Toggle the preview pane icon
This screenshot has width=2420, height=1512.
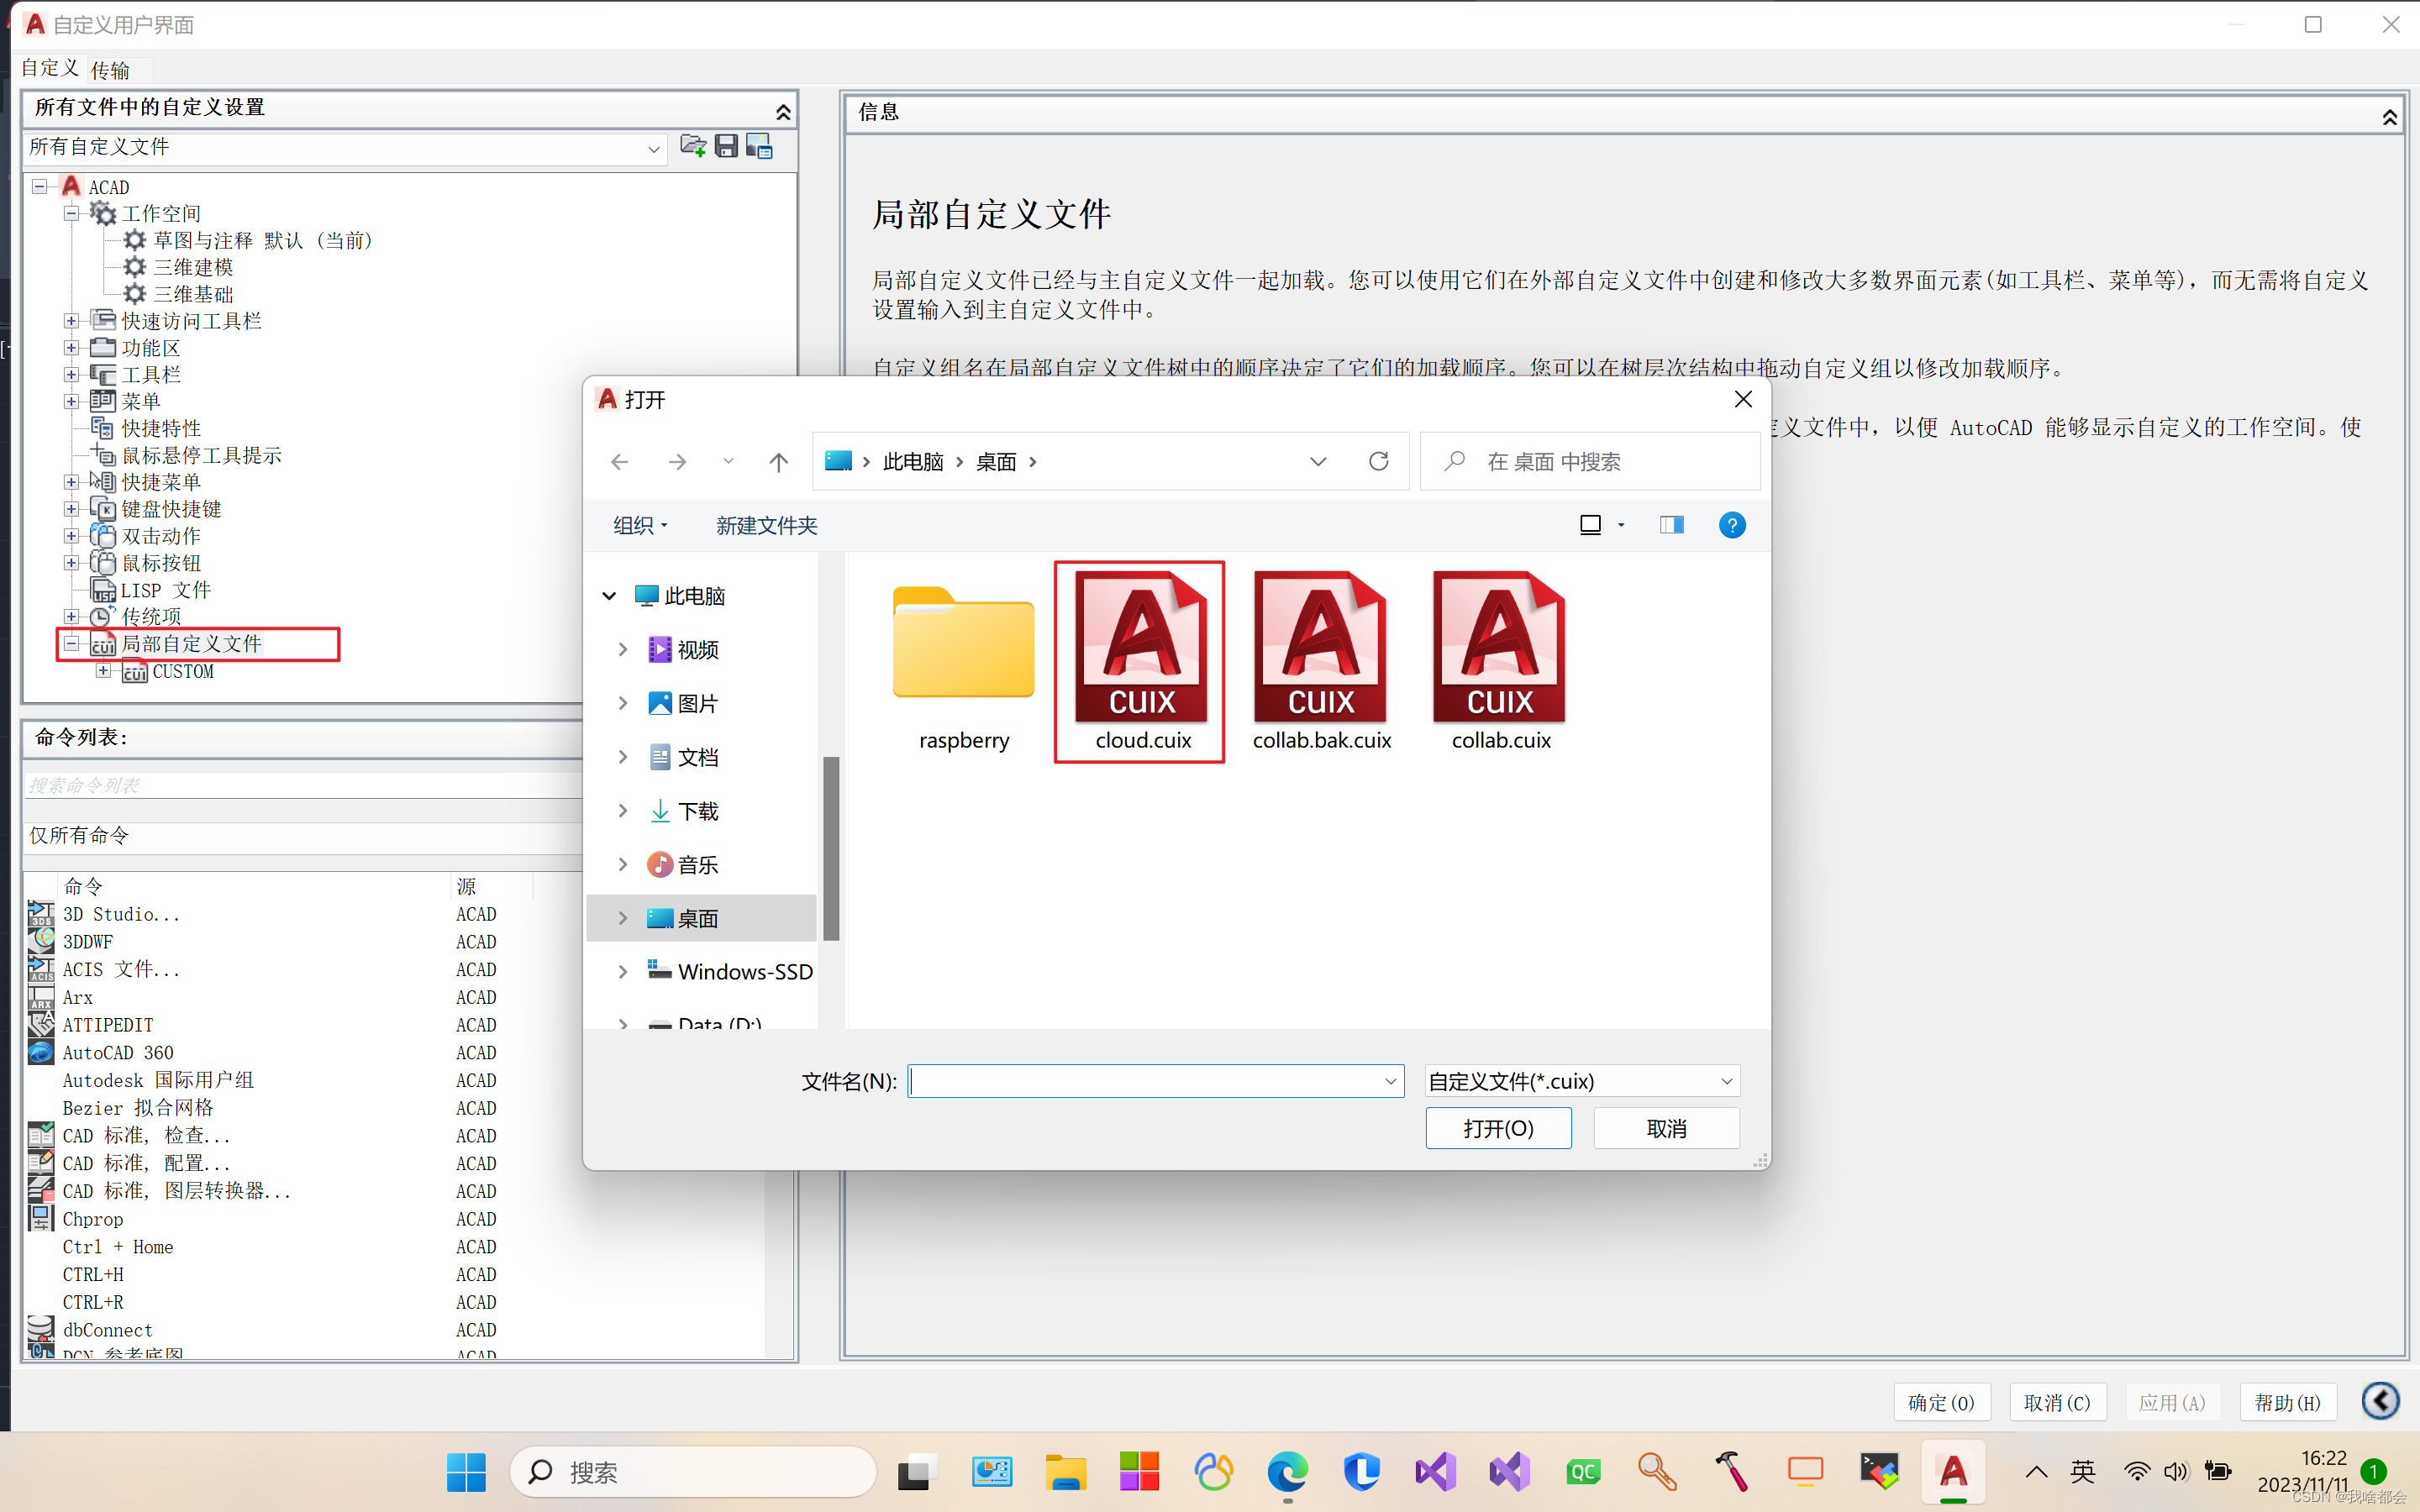[1671, 525]
